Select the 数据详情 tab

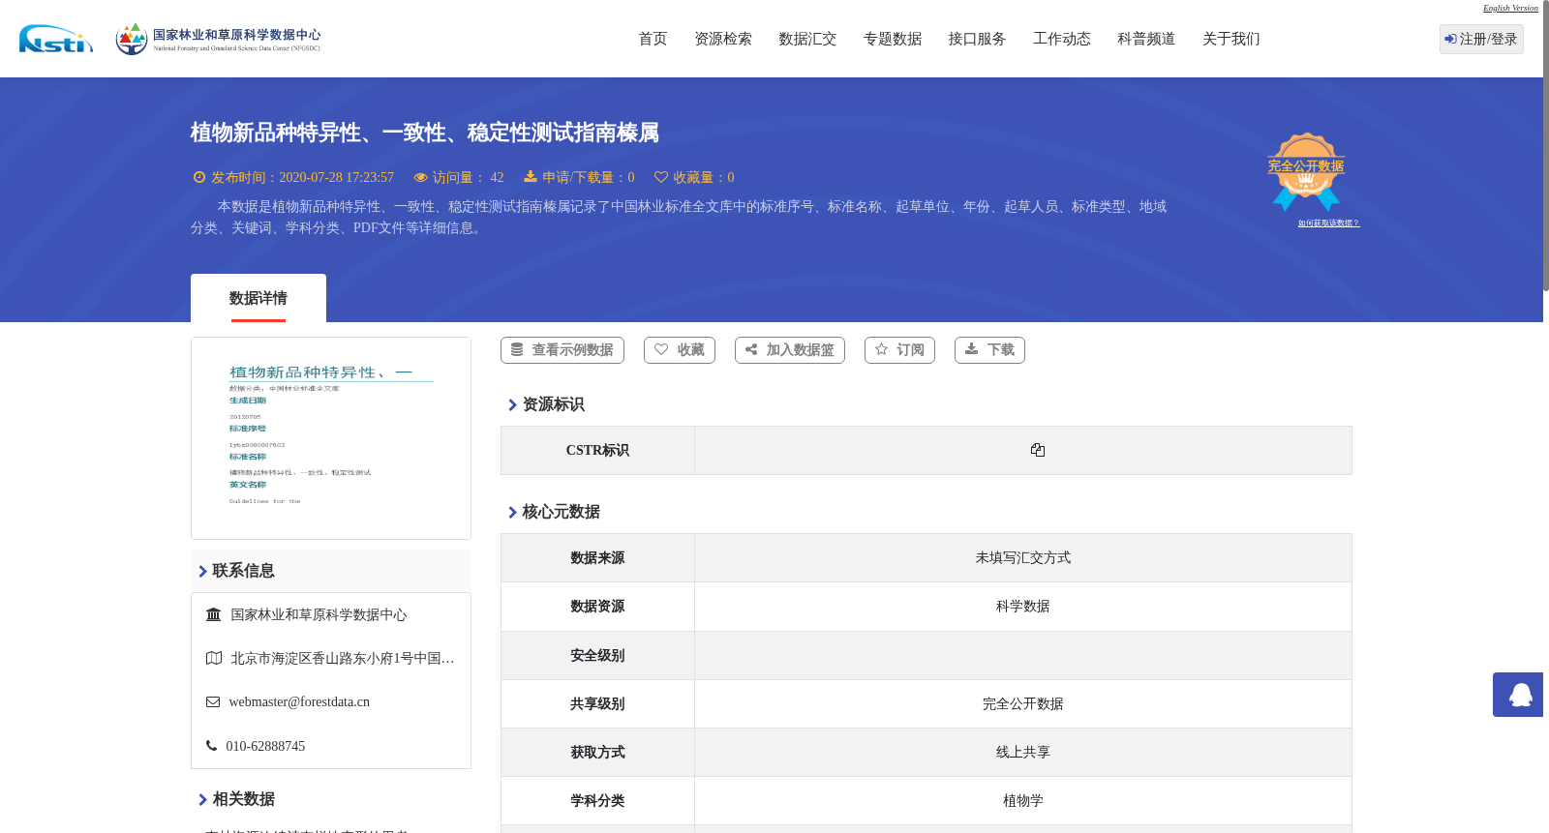point(258,298)
